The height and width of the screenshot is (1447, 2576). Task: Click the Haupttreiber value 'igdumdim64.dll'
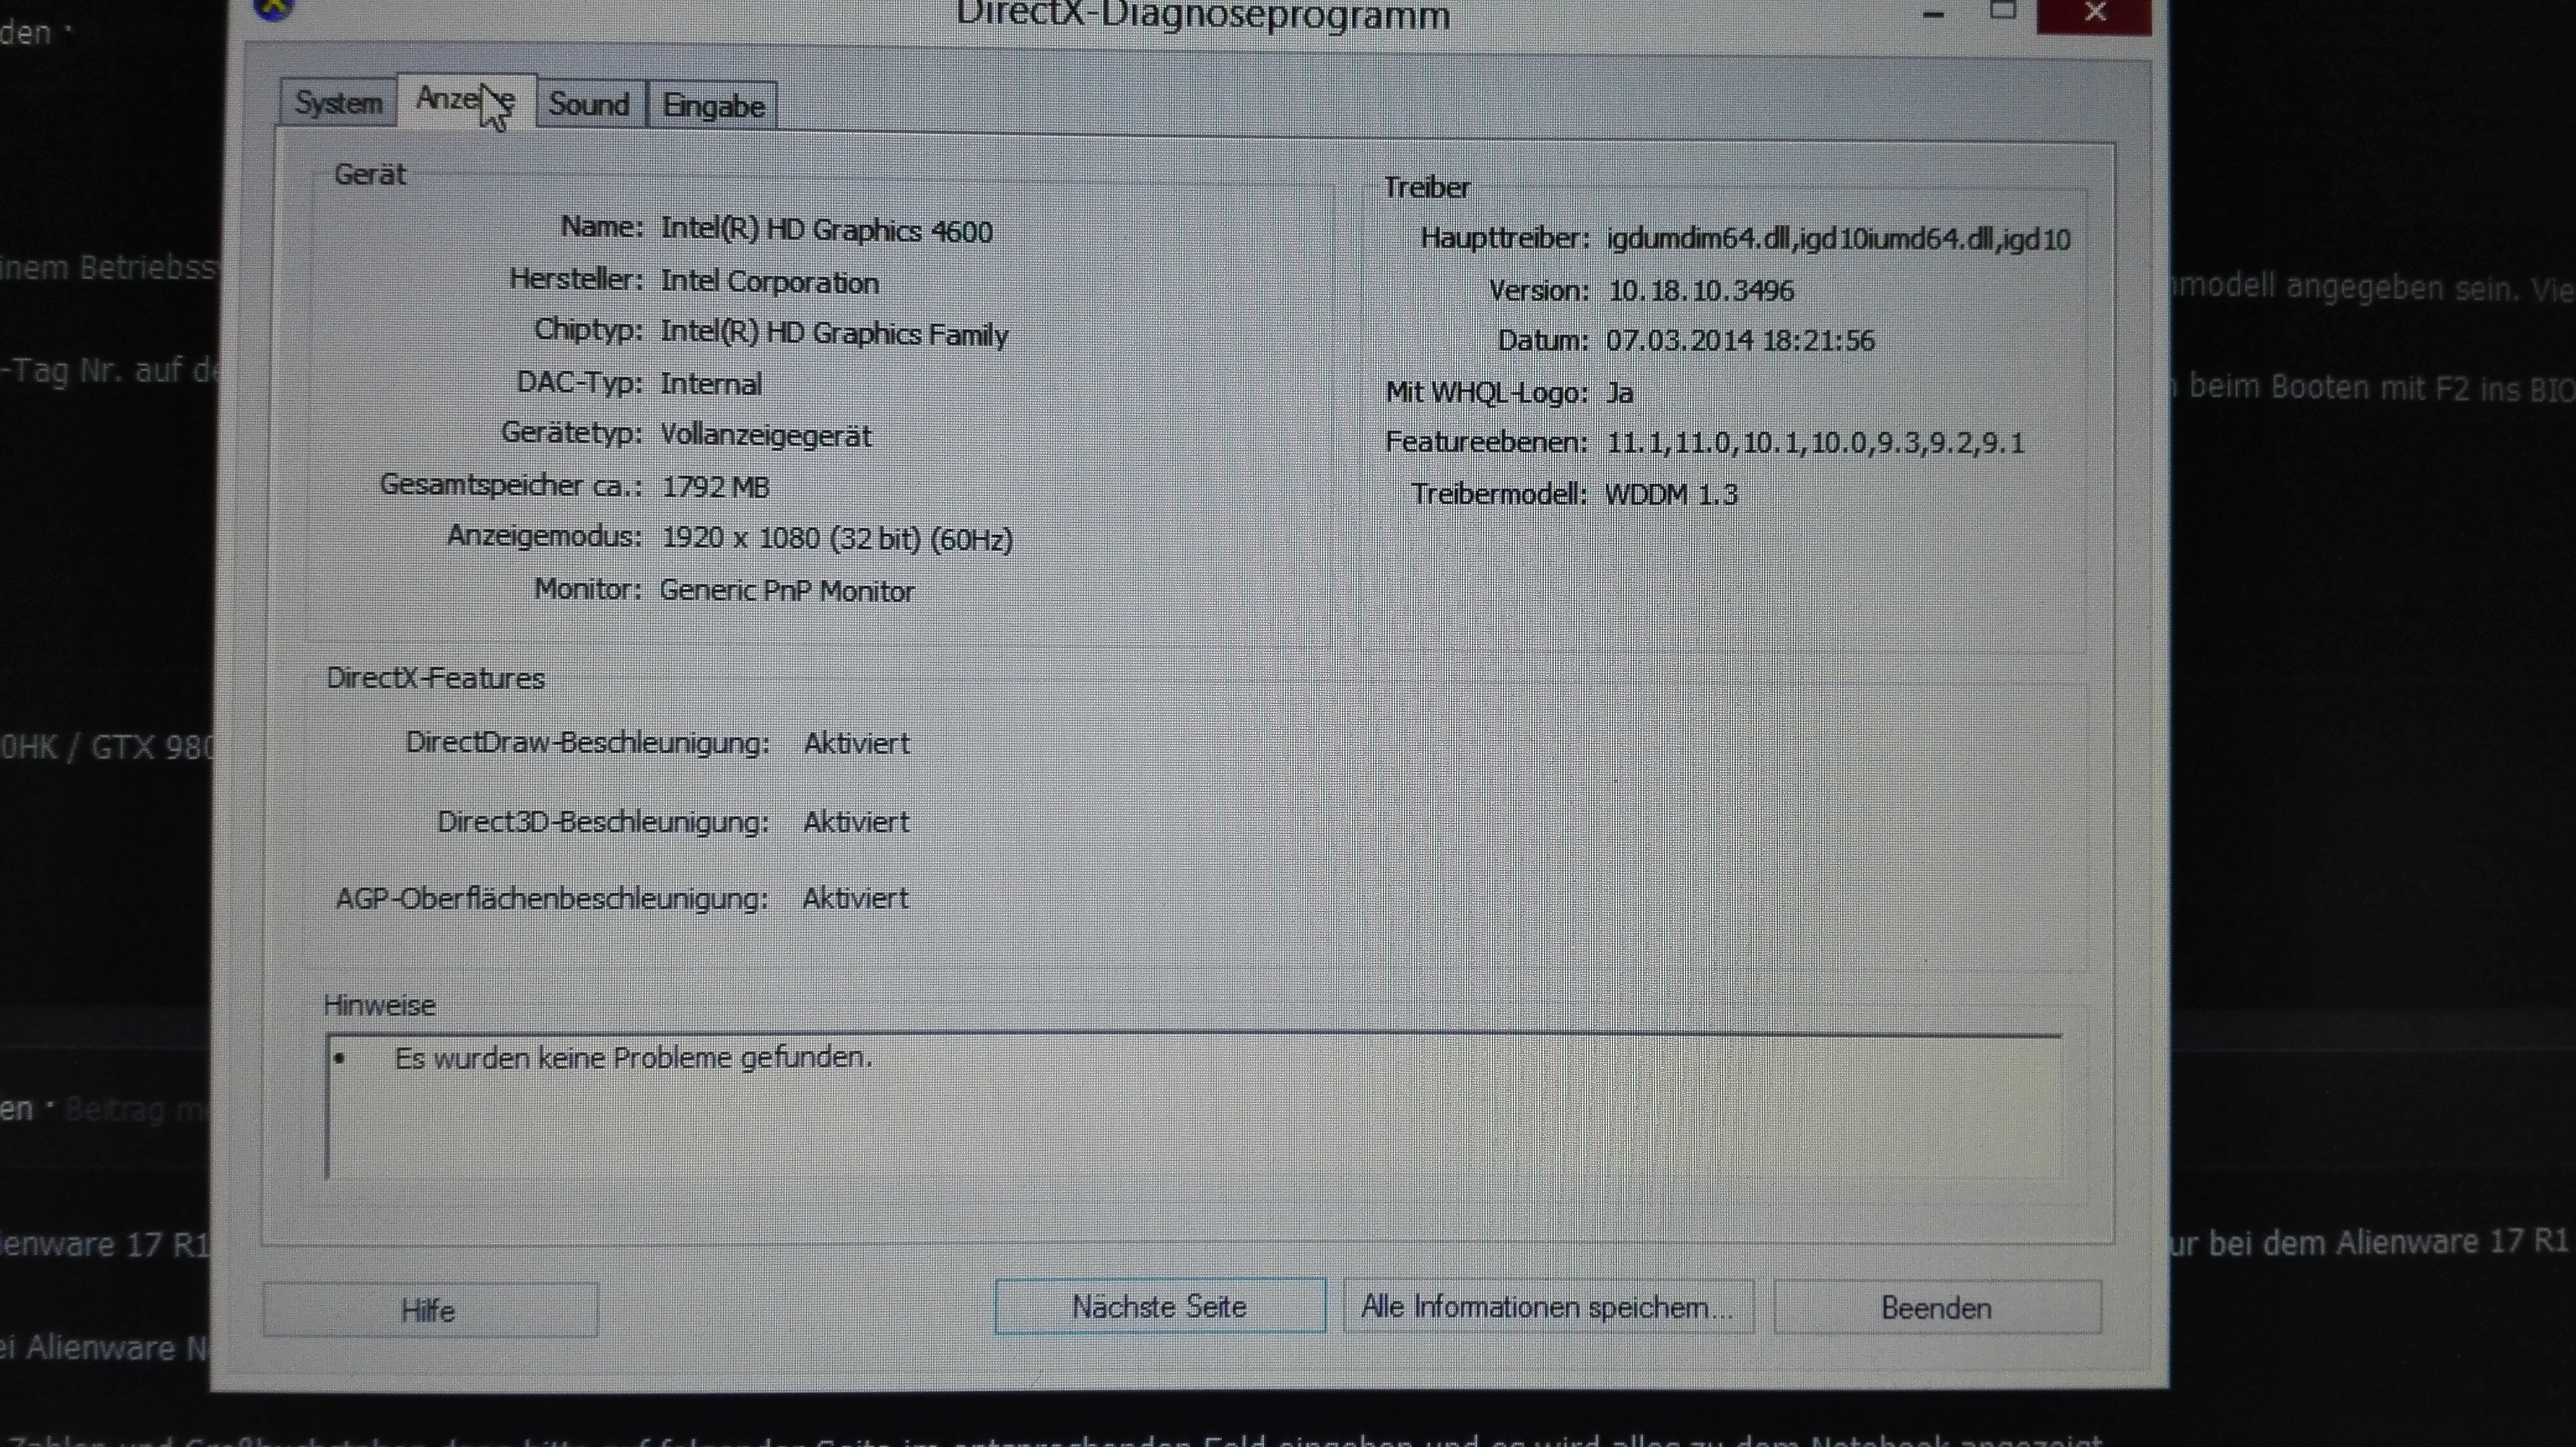(x=1700, y=239)
